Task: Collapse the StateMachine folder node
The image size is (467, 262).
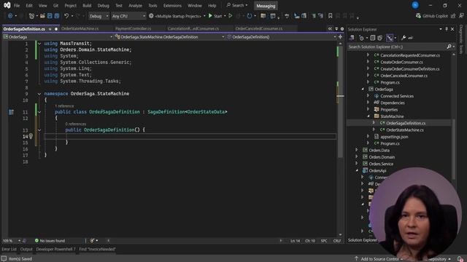Action: tap(368, 116)
